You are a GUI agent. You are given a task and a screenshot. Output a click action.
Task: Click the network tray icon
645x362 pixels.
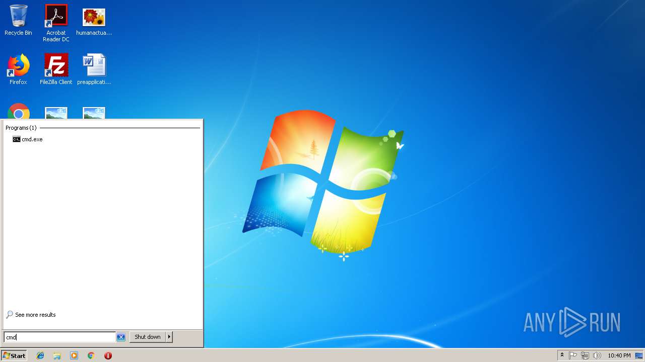click(x=585, y=355)
